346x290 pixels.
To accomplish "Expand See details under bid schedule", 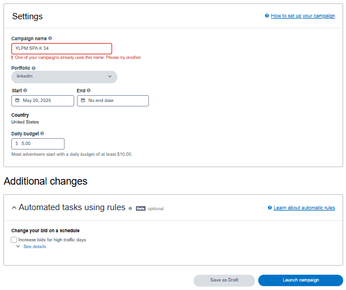I will coord(35,246).
